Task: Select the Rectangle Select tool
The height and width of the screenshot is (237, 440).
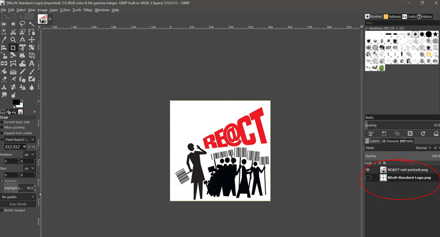Action: [x=4, y=24]
